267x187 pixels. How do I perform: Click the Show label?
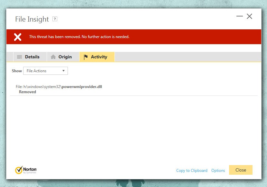[x=17, y=71]
